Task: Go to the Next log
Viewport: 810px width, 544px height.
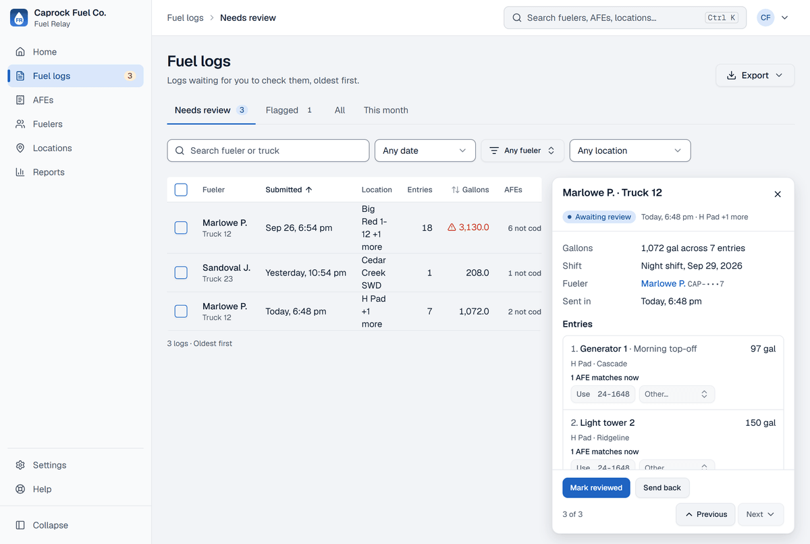Action: pyautogui.click(x=761, y=514)
